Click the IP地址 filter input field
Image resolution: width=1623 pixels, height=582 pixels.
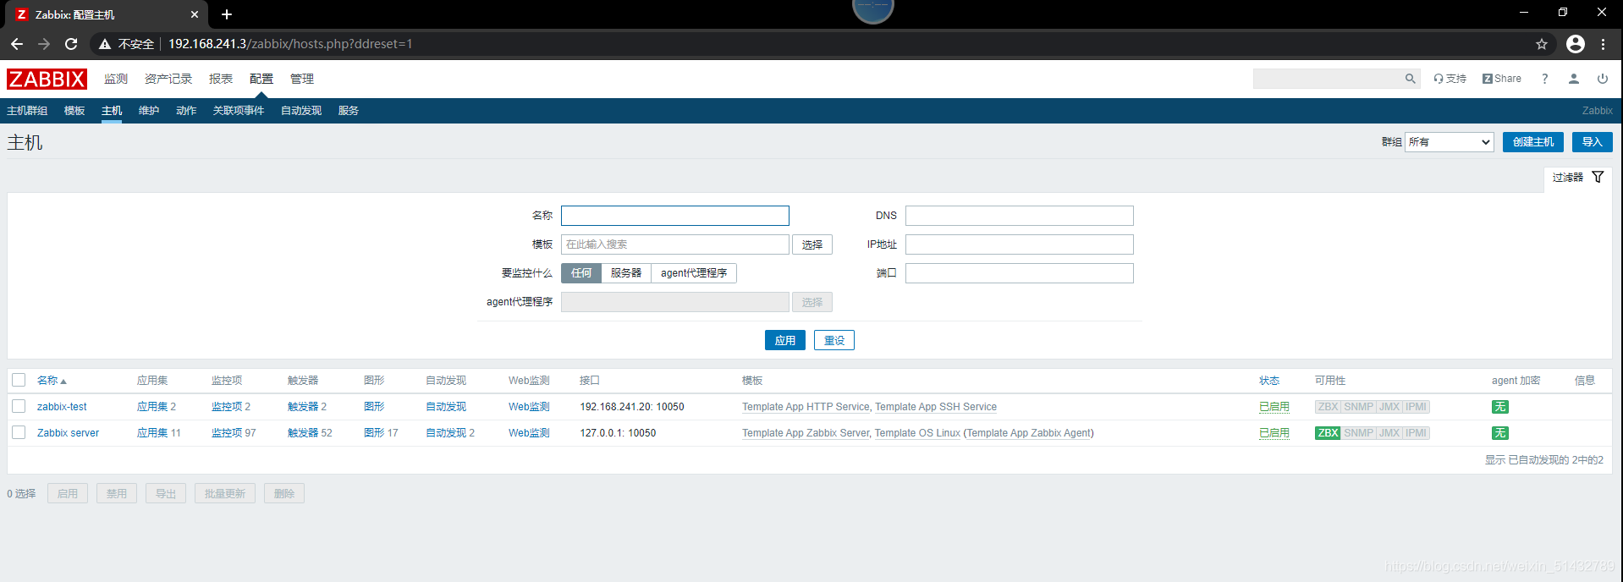1020,244
